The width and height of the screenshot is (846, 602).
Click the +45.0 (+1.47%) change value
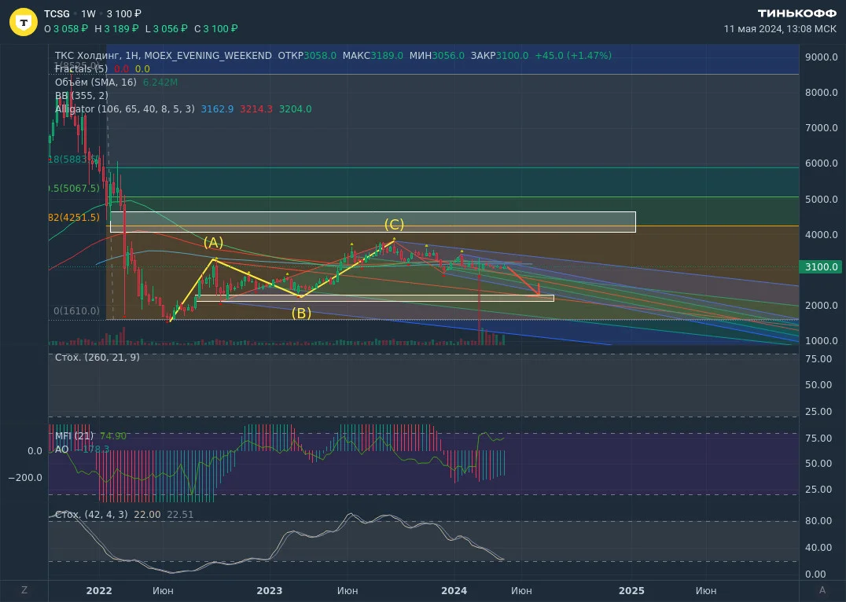(x=573, y=56)
